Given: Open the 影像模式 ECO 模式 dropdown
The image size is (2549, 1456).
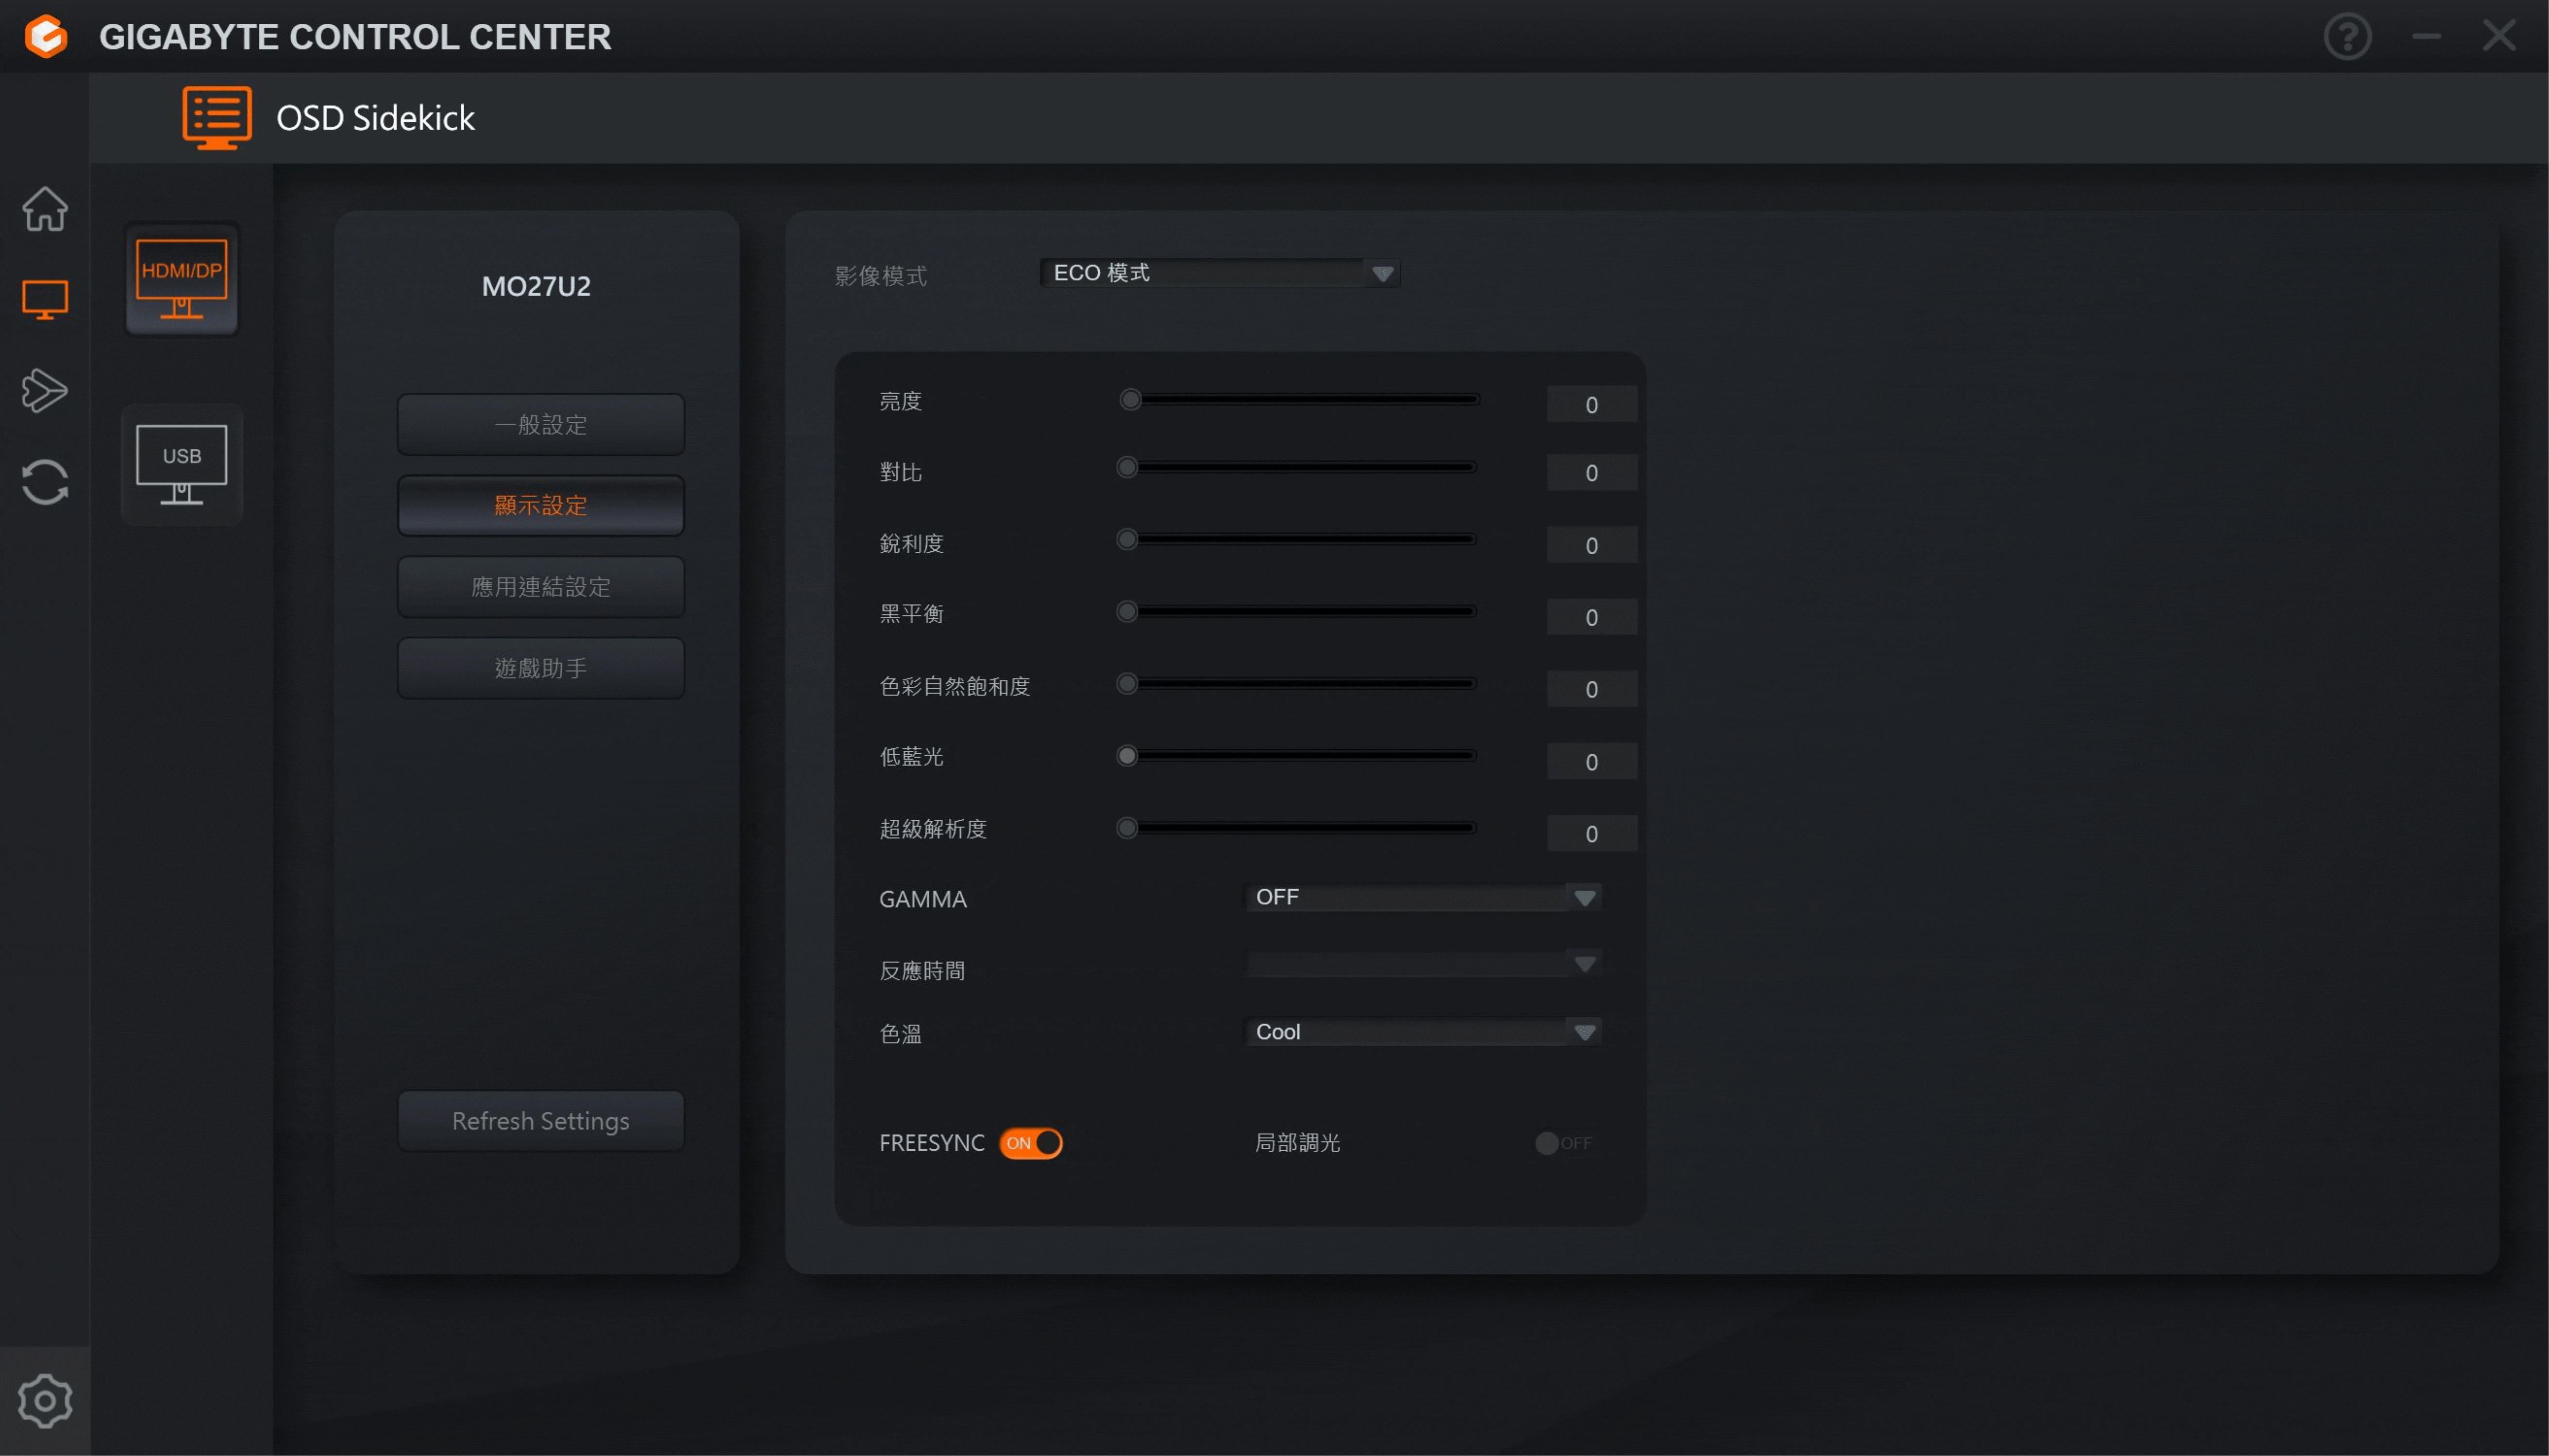Looking at the screenshot, I should point(1220,273).
